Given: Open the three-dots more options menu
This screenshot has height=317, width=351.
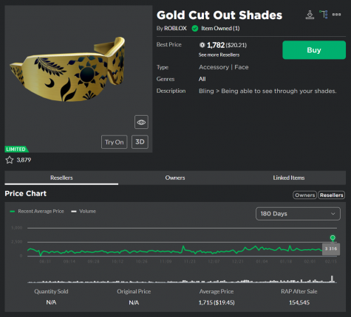Looking at the screenshot, I should coord(336,15).
